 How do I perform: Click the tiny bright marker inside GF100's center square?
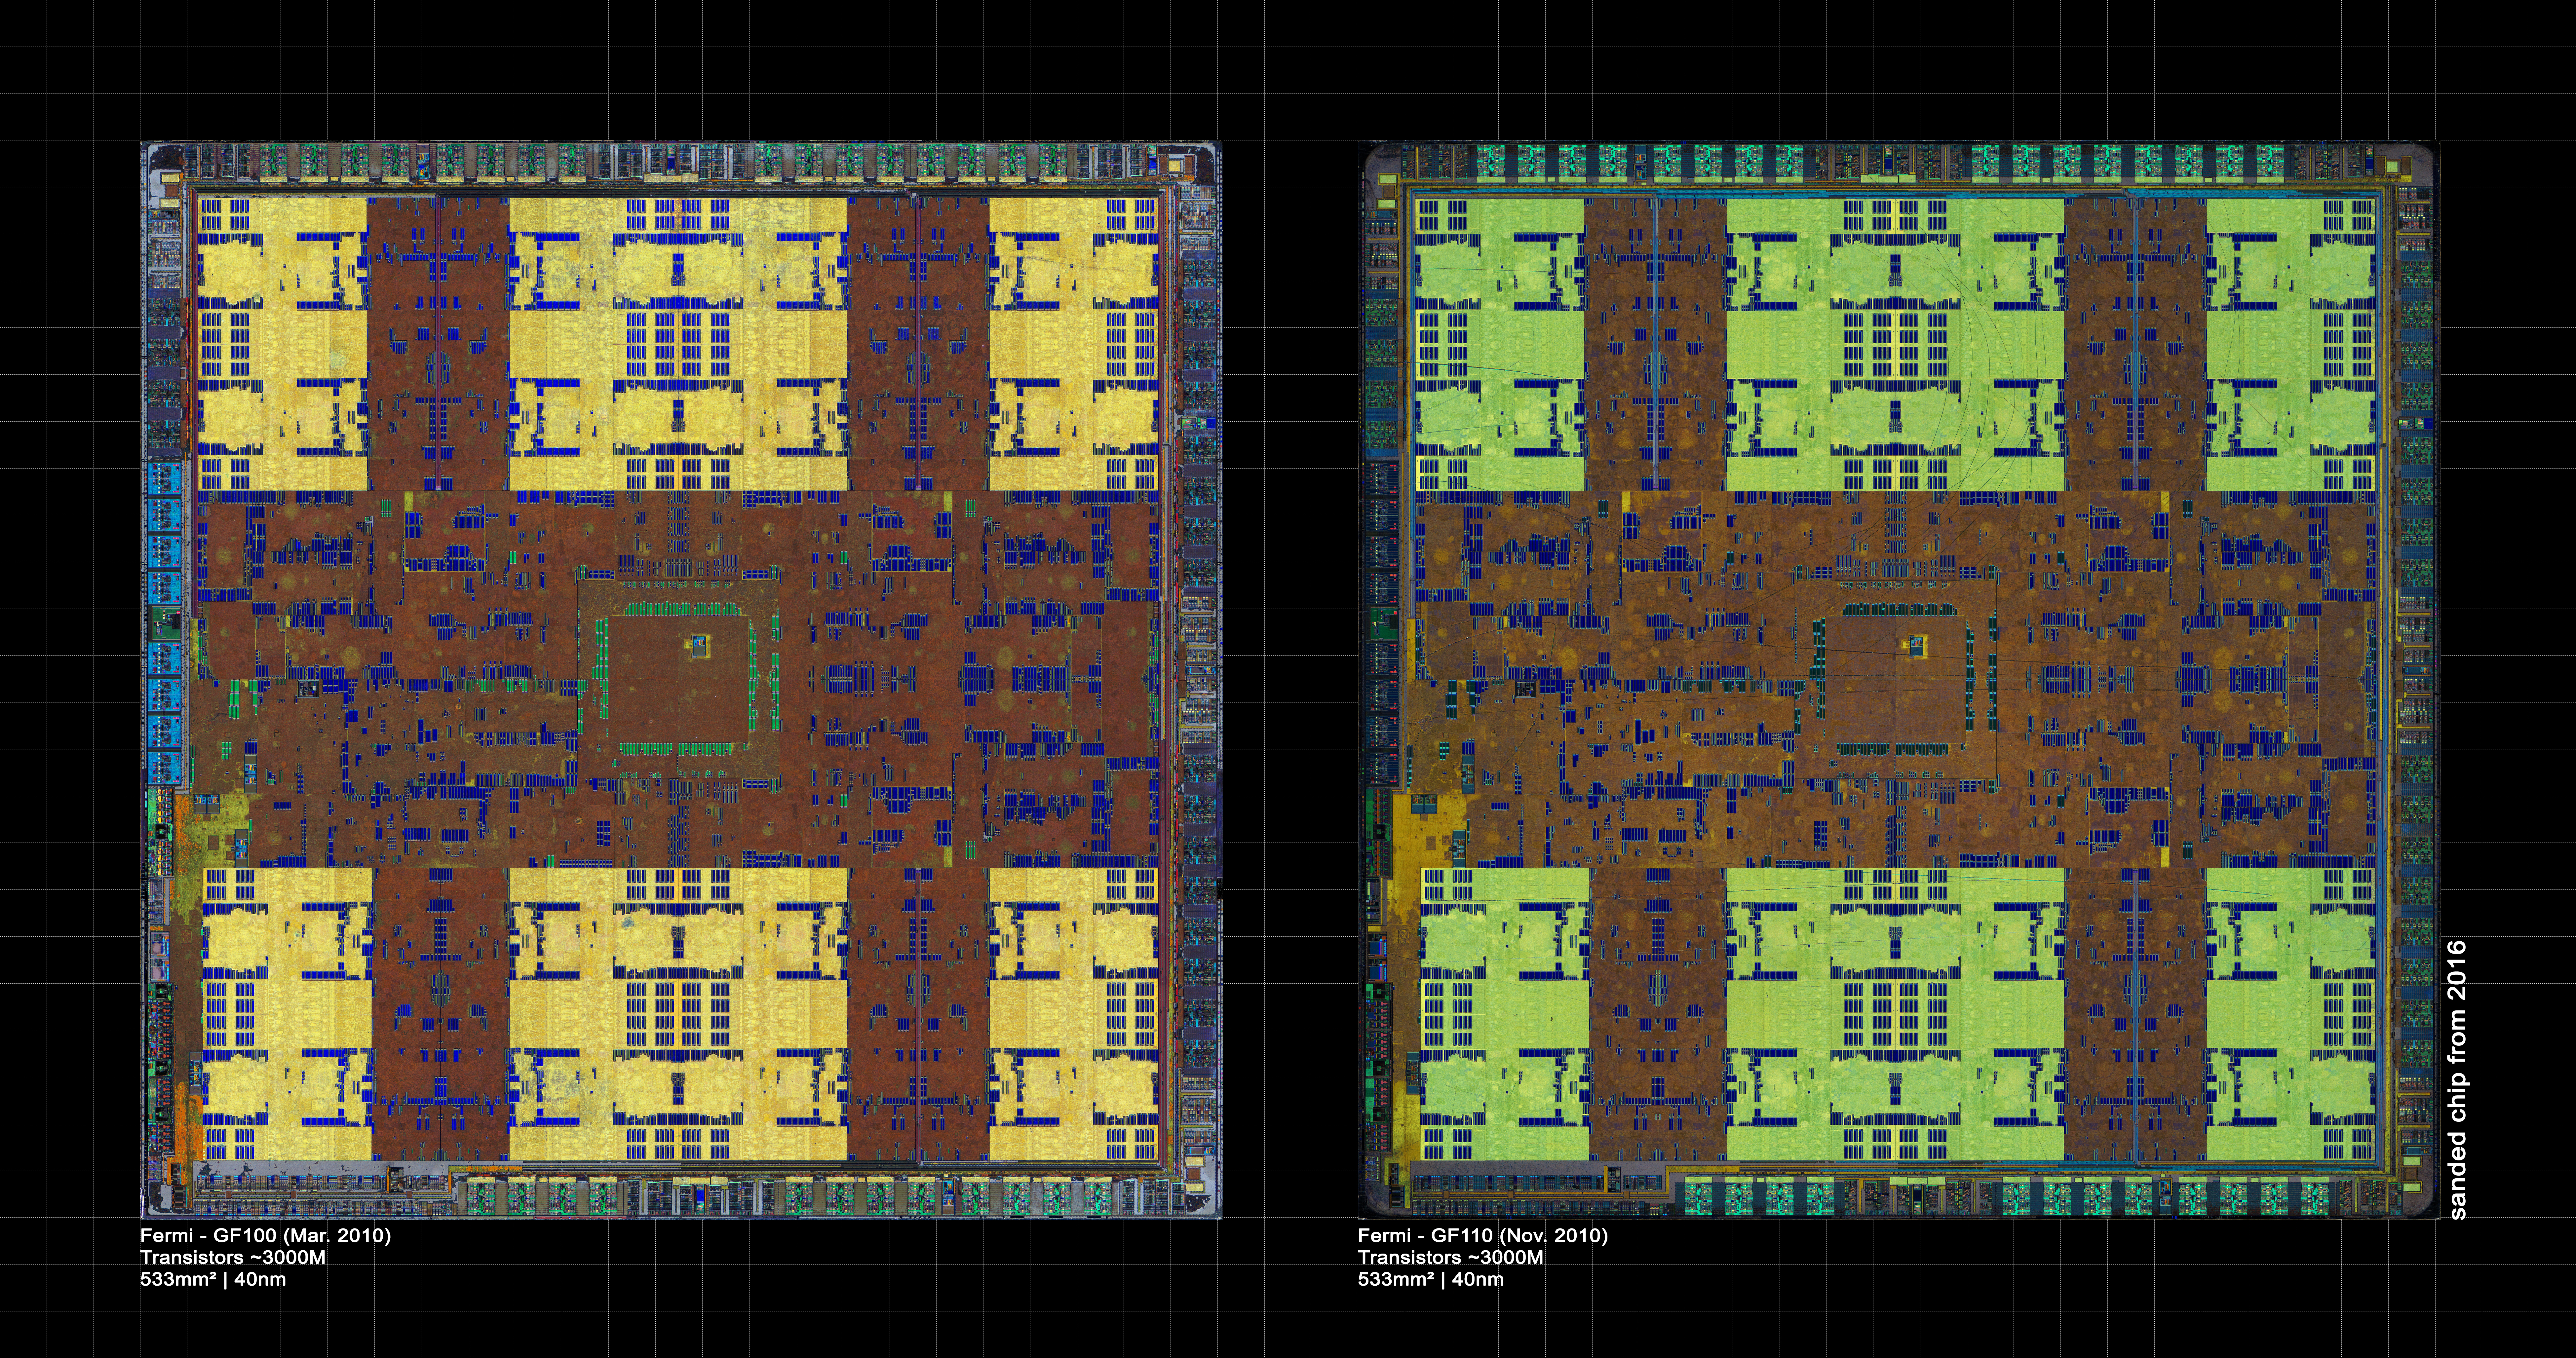(x=699, y=646)
